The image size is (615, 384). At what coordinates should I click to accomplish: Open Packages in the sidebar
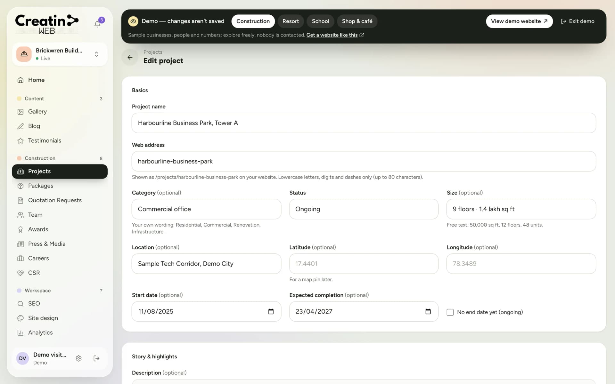point(60,186)
